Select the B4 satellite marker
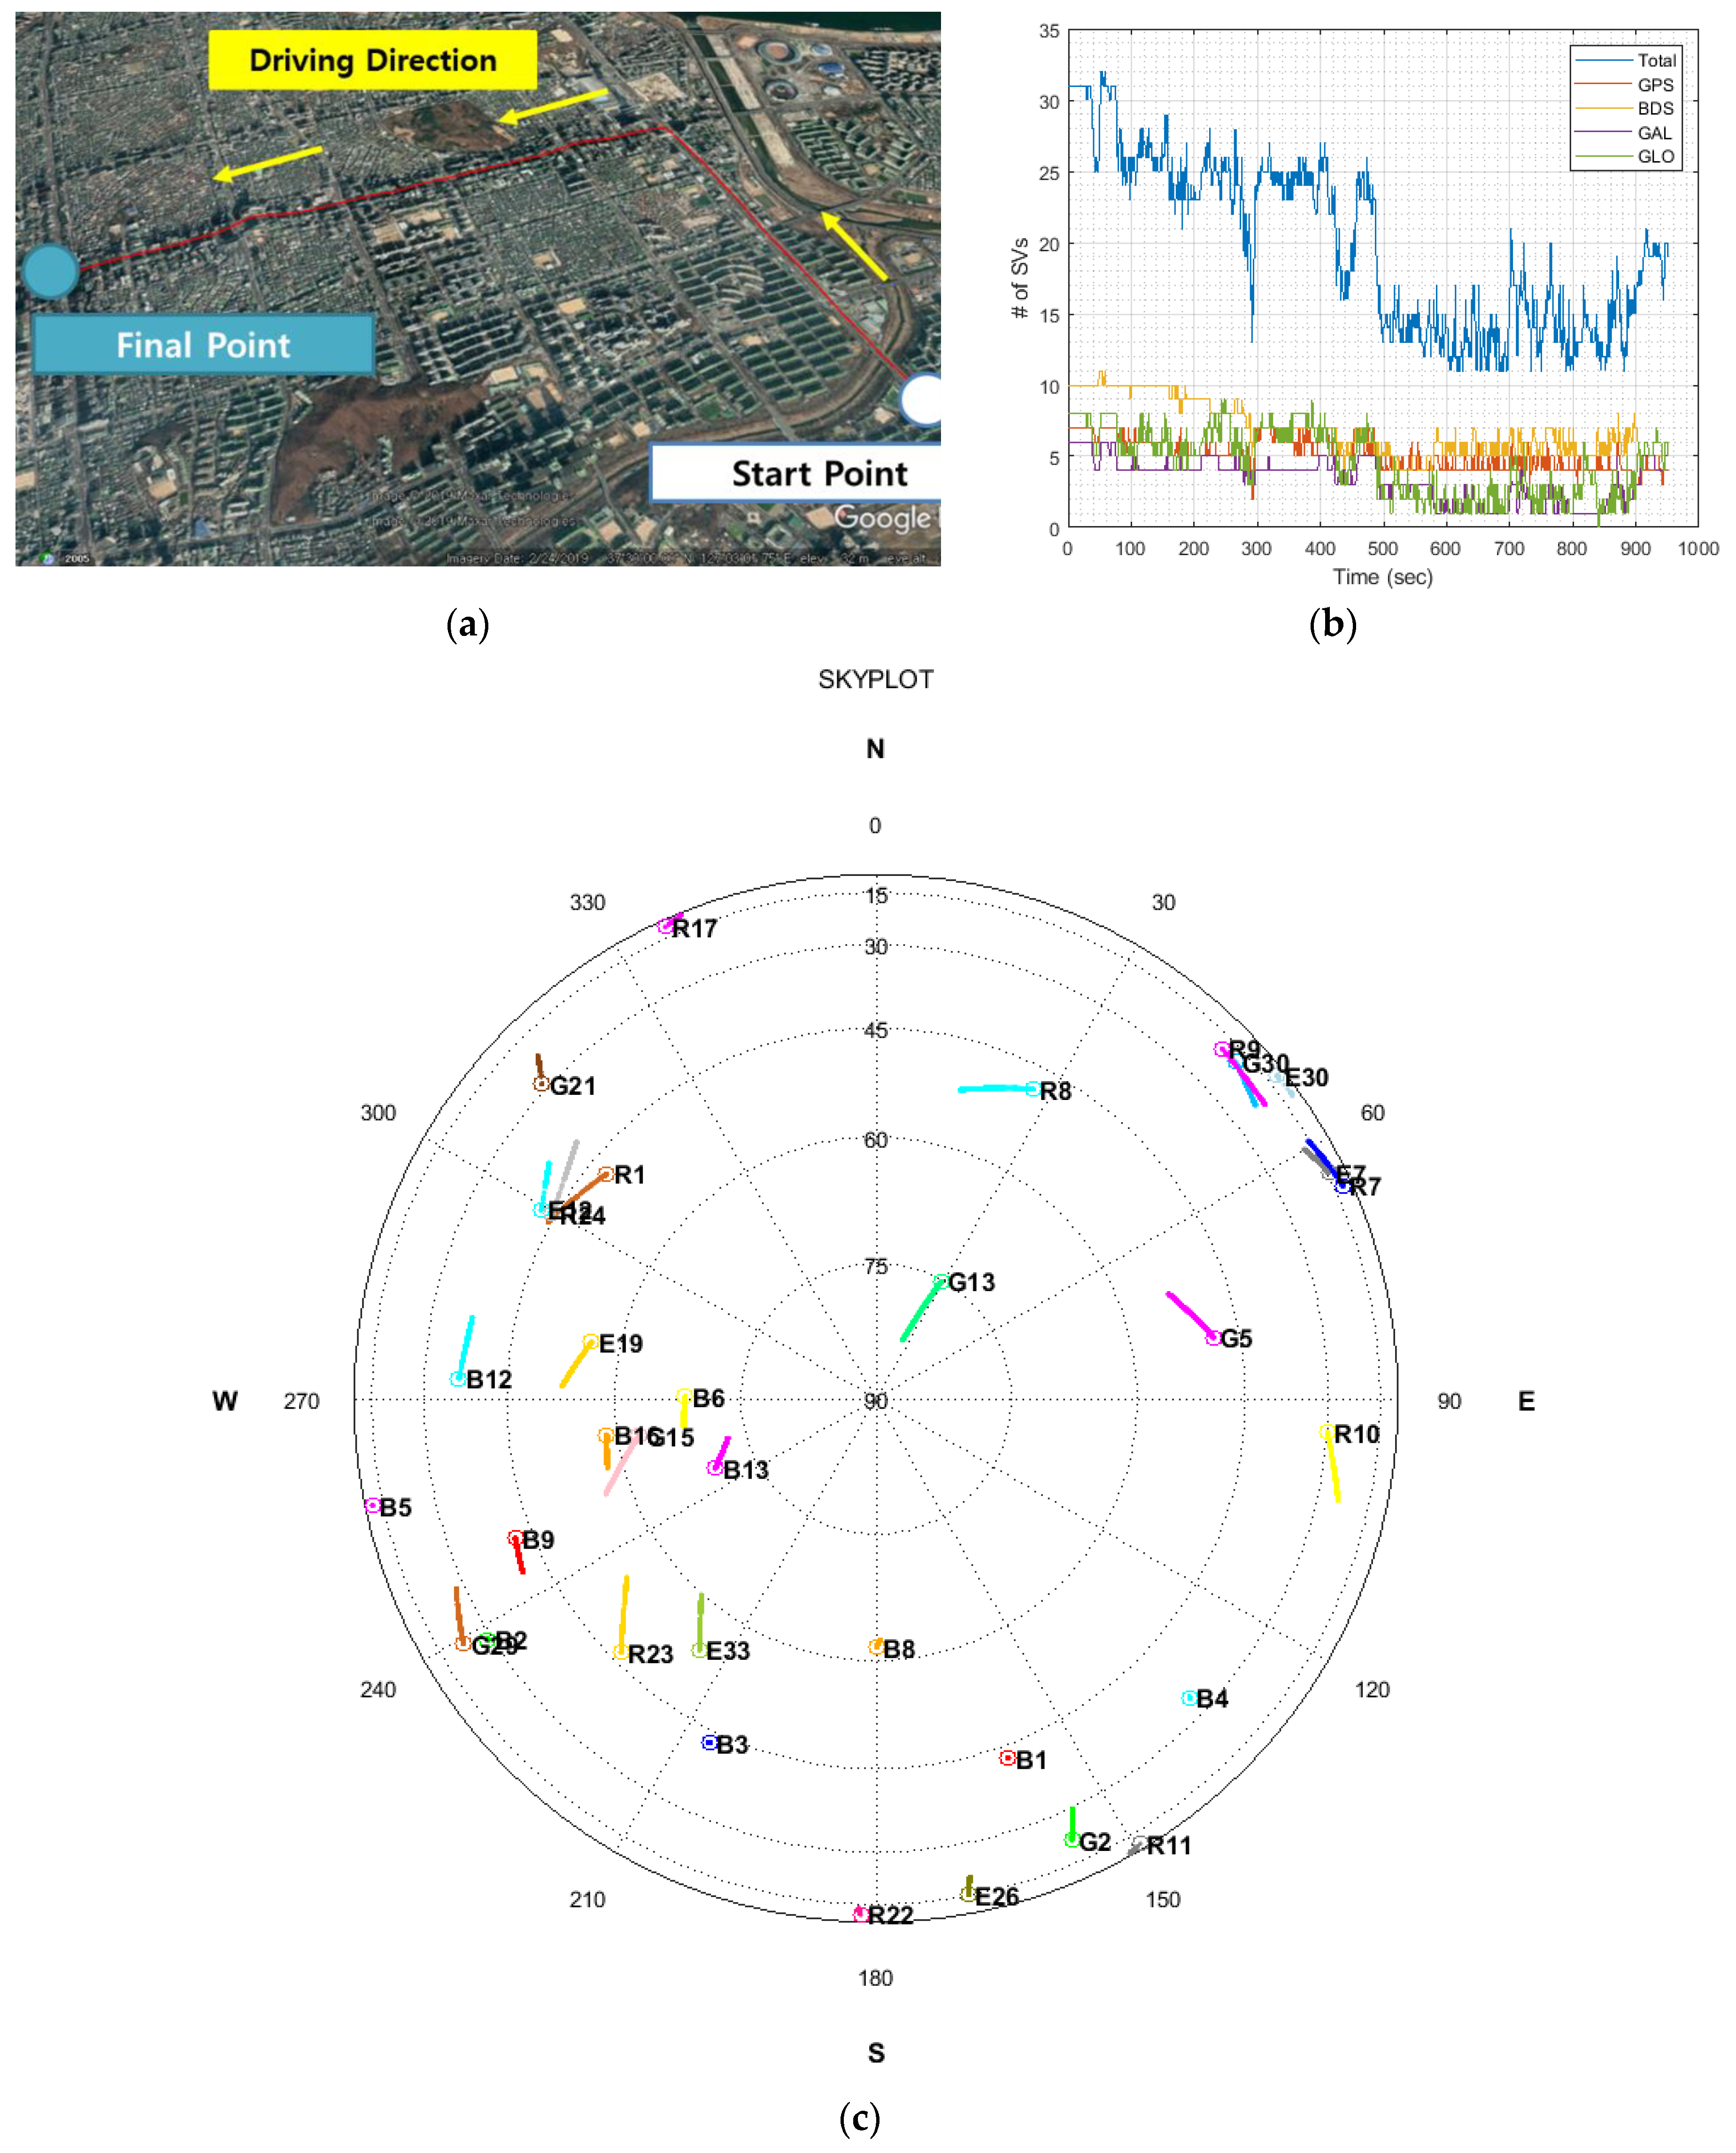Viewport: 1736px width, 2153px height. (x=1189, y=1698)
